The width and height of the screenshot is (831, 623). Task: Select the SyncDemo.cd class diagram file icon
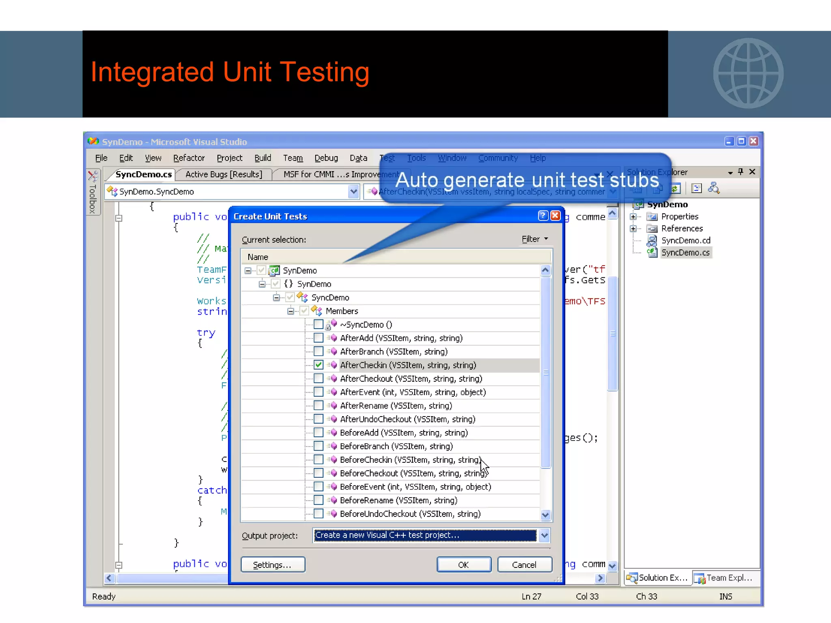pyautogui.click(x=652, y=241)
